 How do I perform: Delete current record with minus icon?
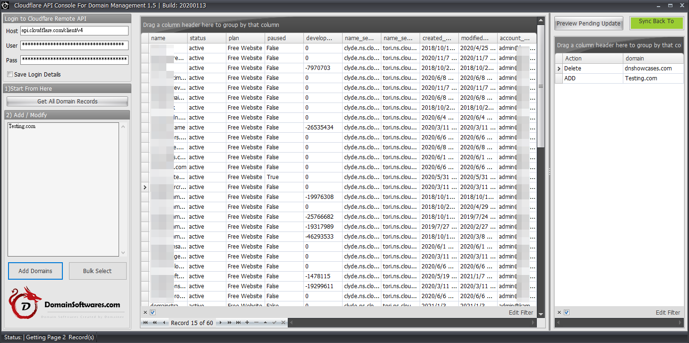[x=256, y=323]
